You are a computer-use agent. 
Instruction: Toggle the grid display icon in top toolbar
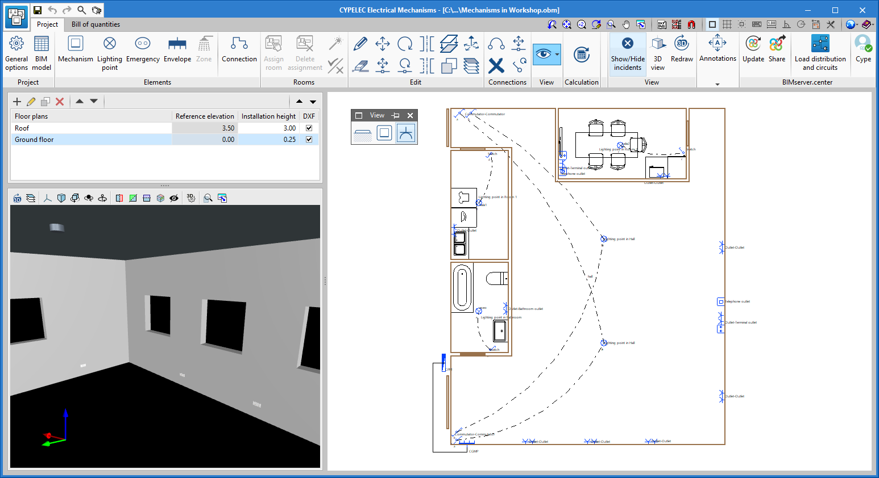tap(727, 24)
